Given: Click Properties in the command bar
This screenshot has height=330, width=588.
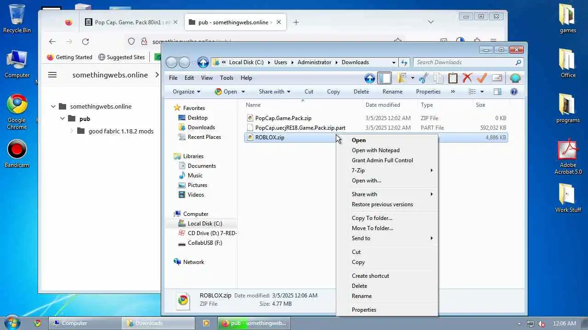Looking at the screenshot, I should pyautogui.click(x=428, y=92).
